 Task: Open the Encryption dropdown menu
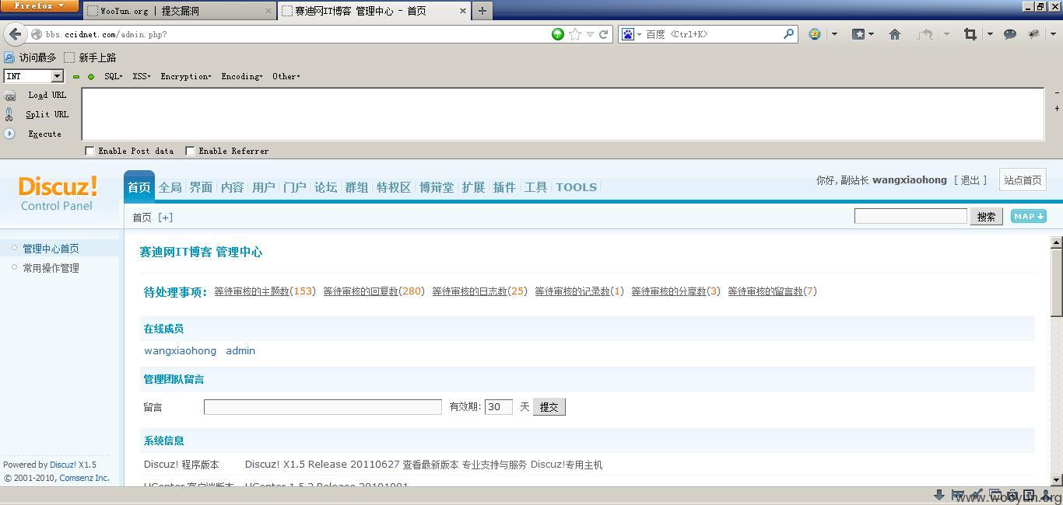[186, 76]
